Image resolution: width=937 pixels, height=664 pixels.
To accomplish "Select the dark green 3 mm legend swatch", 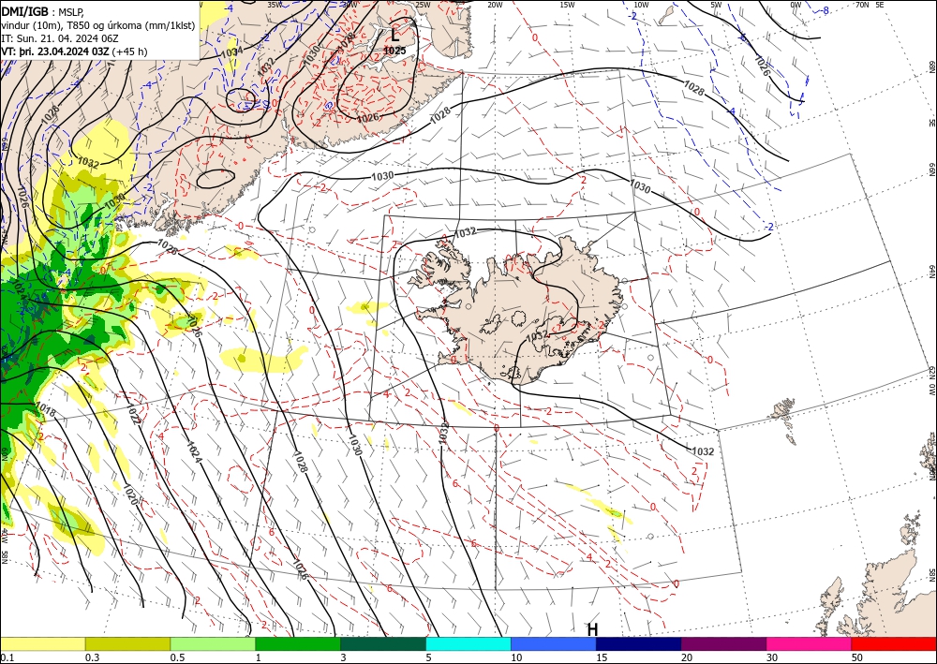I will [383, 643].
